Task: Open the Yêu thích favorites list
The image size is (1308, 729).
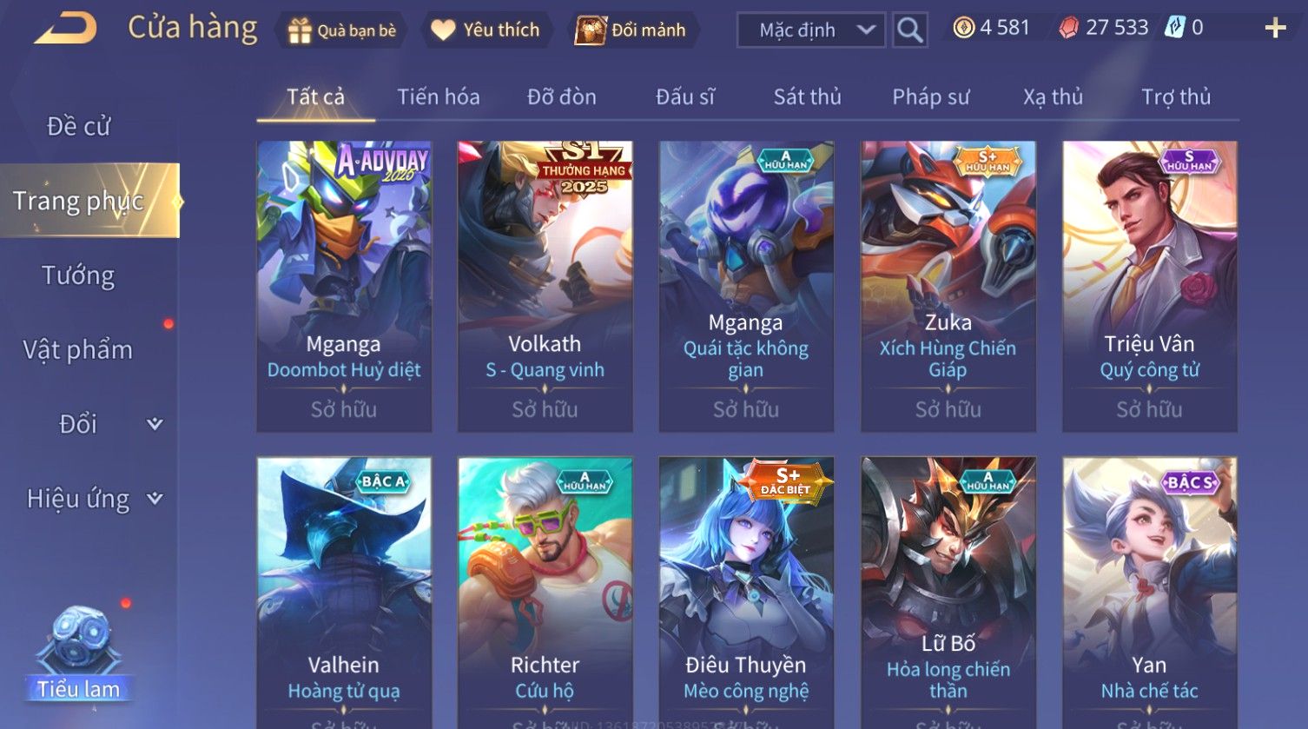Action: (486, 30)
